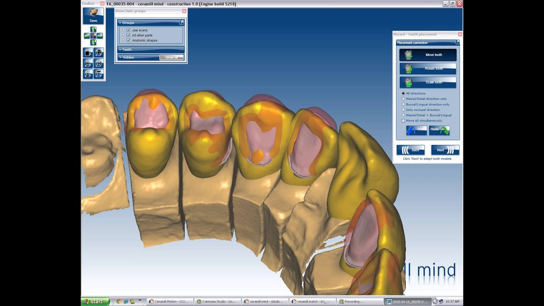Open the Windows Start menu
This screenshot has height=306, width=544.
(96, 301)
